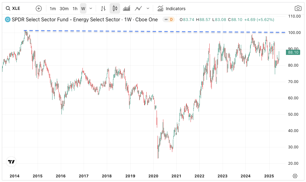306x182 pixels.
Task: Click the 110.00 price axis label
Action: [294, 16]
